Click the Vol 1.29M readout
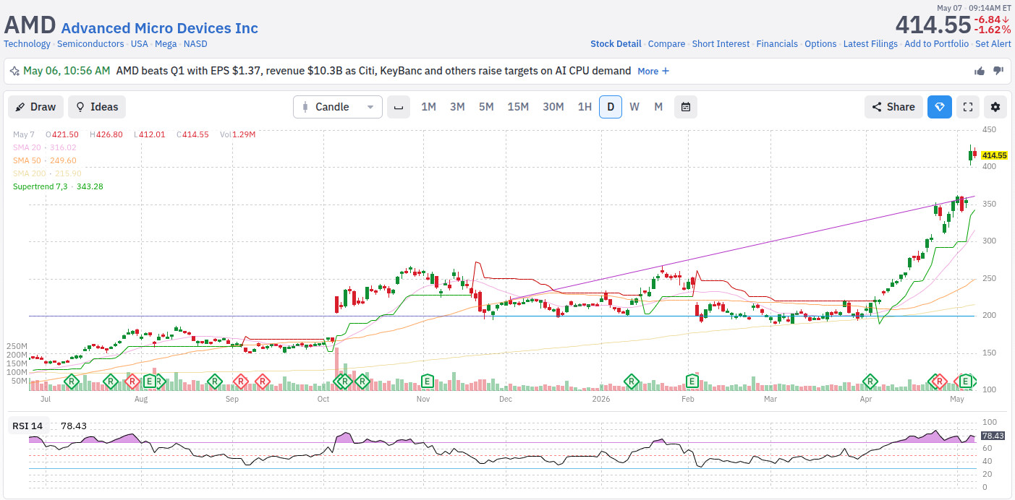 click(237, 134)
